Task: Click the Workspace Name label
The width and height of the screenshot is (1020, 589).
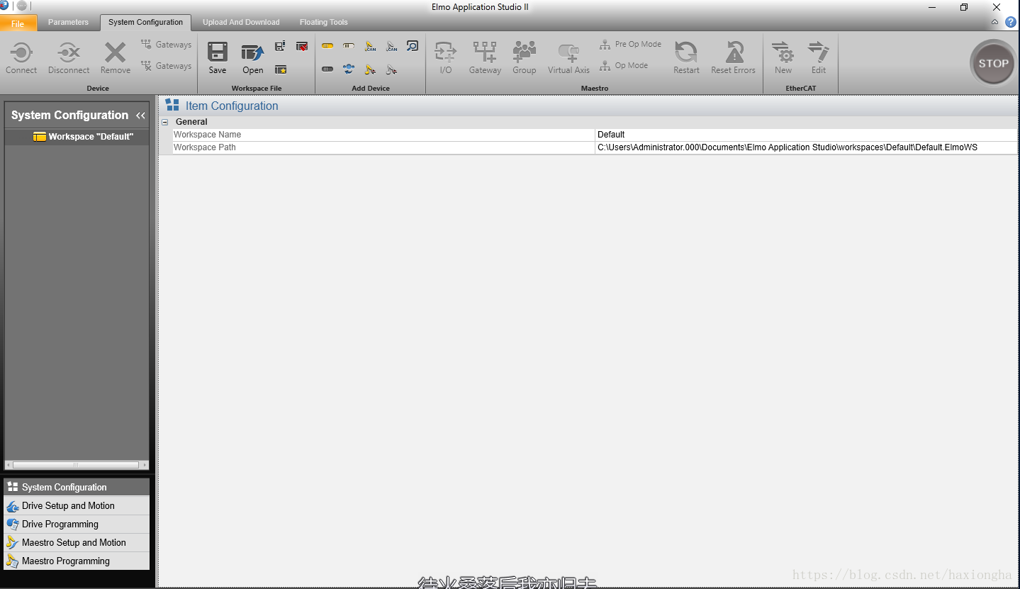Action: (207, 135)
